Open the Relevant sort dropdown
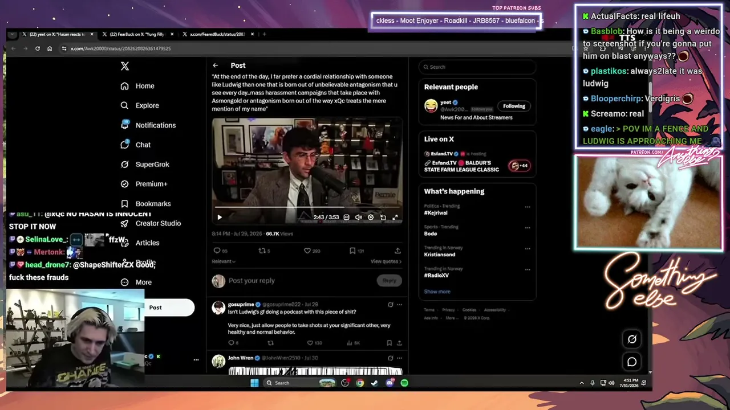The image size is (730, 410). tap(224, 261)
